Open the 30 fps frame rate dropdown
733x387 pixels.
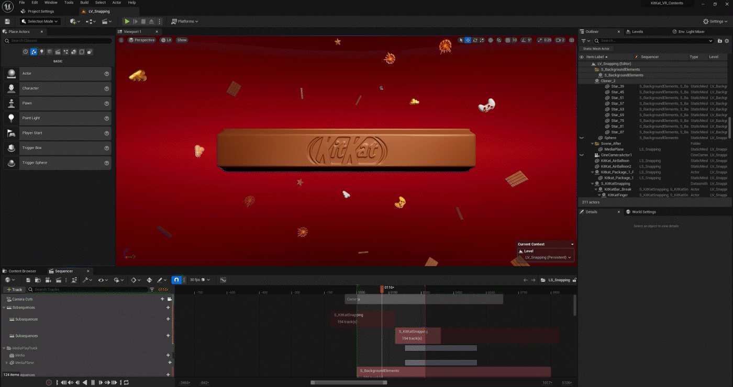pyautogui.click(x=199, y=280)
